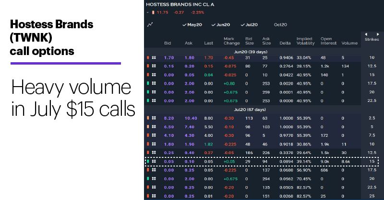Click the grid icon in the row with bid 4.10
This screenshot has height=200, width=384.
click(154, 135)
